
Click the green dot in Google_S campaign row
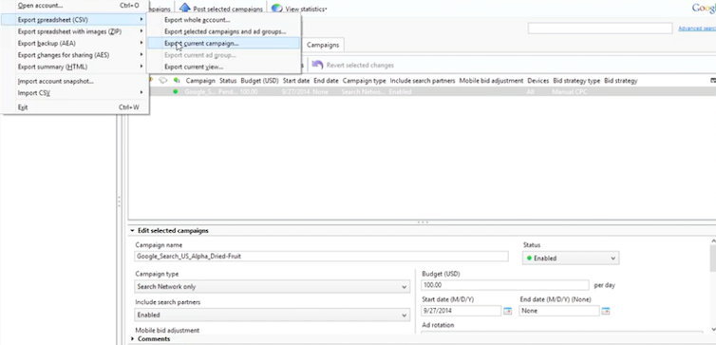coord(176,92)
